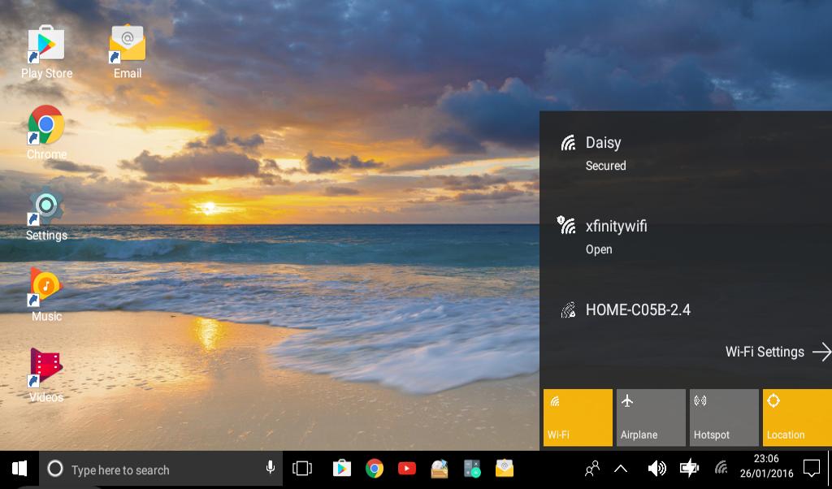Open the calculator app in the taskbar
The width and height of the screenshot is (832, 489).
472,469
